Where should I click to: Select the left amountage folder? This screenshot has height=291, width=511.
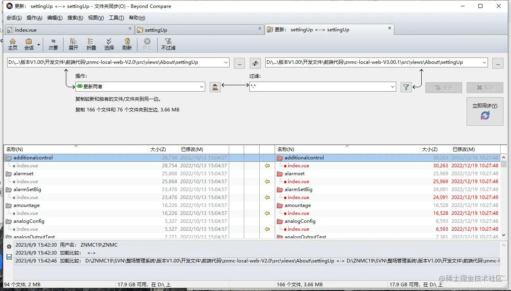click(26, 205)
